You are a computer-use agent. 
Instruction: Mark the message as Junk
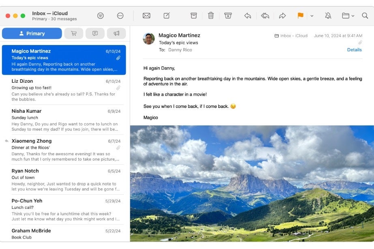228,16
